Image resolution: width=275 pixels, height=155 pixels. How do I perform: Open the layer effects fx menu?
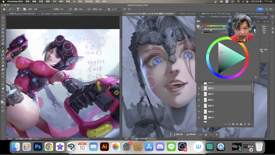(x=229, y=124)
